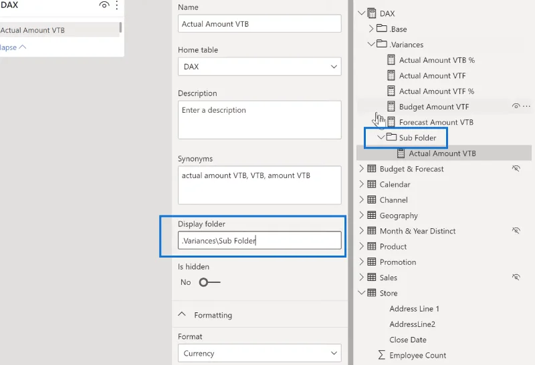Expand the Channel table
535x365 pixels.
pyautogui.click(x=361, y=200)
